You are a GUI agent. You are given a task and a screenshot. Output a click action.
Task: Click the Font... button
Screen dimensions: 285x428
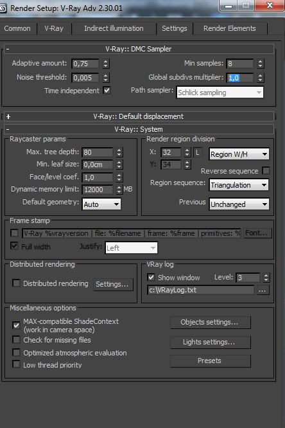click(x=257, y=233)
